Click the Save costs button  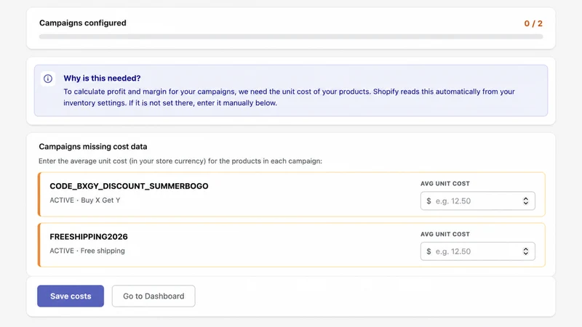click(71, 296)
